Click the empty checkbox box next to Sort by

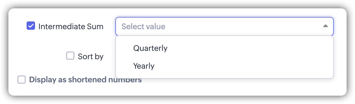[x=70, y=56]
